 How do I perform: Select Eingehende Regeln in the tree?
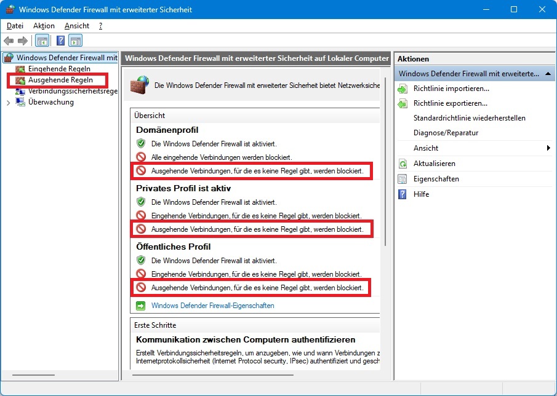click(x=59, y=69)
